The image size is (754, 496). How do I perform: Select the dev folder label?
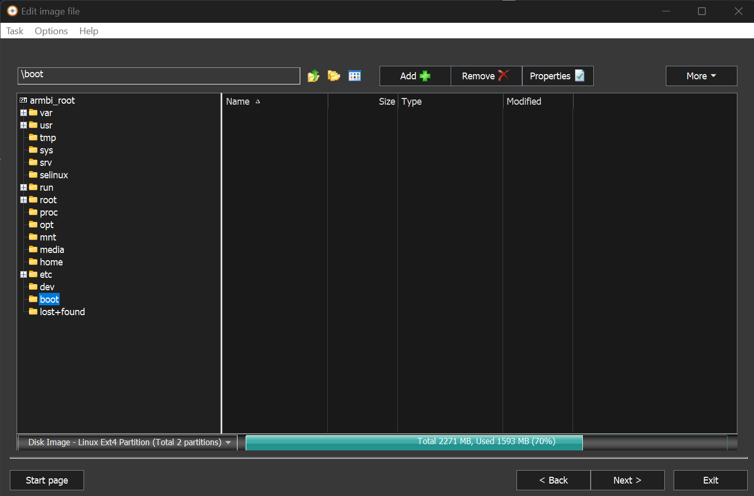point(47,287)
